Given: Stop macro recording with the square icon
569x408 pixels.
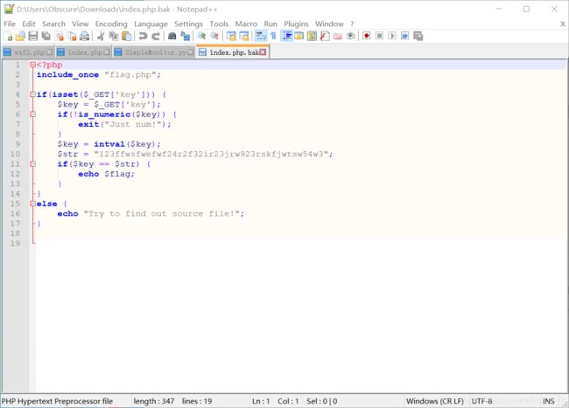Looking at the screenshot, I should coord(379,36).
